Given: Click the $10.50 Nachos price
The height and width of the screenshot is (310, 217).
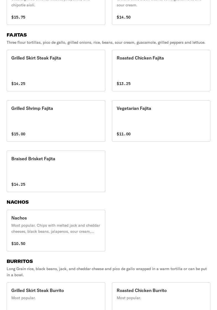Looking at the screenshot, I should 18,244.
